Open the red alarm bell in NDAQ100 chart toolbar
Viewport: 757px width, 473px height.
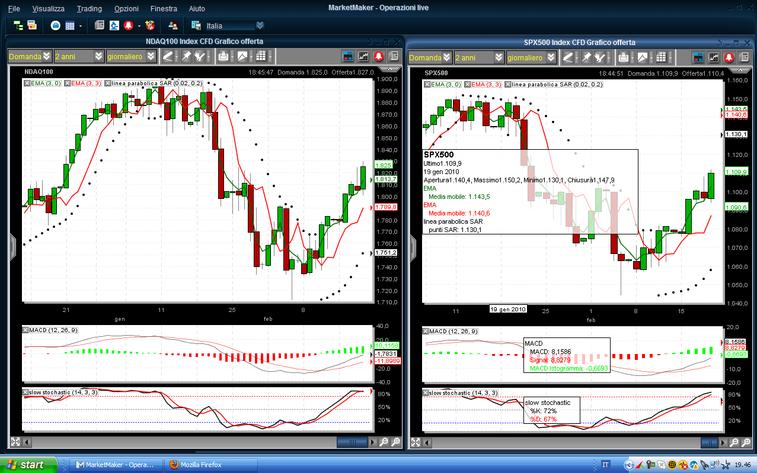[x=377, y=57]
